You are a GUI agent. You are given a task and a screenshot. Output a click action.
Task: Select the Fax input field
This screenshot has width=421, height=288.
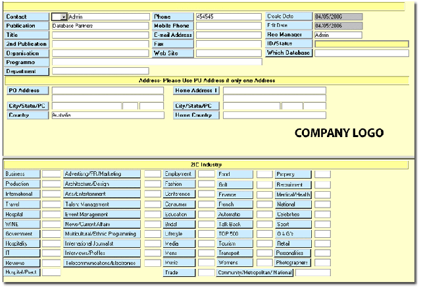point(228,44)
